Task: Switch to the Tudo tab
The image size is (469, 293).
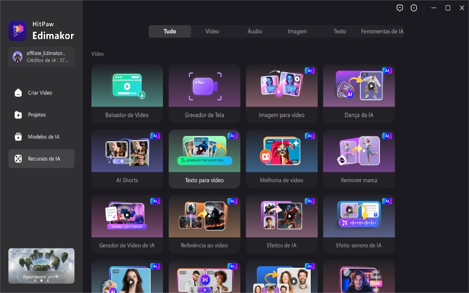Action: 169,32
